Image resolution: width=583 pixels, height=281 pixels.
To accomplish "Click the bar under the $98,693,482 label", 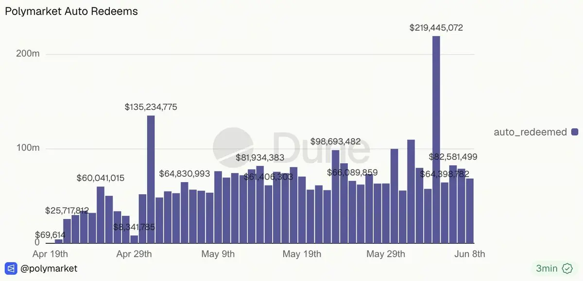I will (336, 197).
